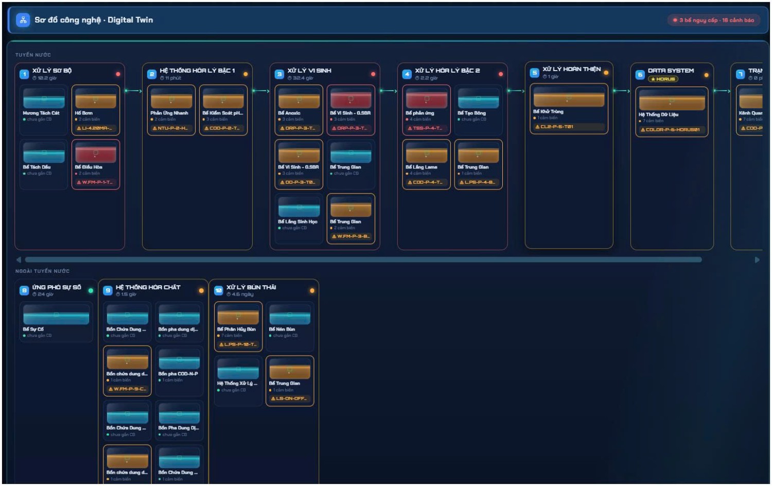Select the red Bể Điều Hòa tank graphic
This screenshot has height=486, width=772.
click(96, 152)
